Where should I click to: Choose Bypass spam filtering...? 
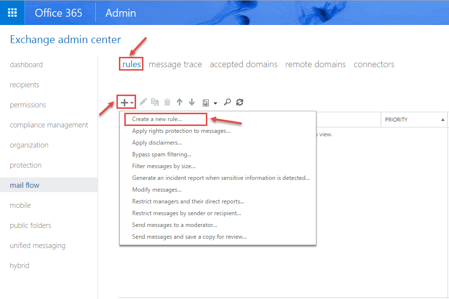[162, 154]
